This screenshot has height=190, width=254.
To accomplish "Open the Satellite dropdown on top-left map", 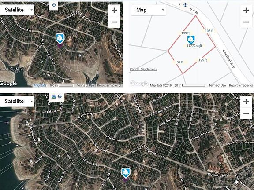I will tap(17, 10).
